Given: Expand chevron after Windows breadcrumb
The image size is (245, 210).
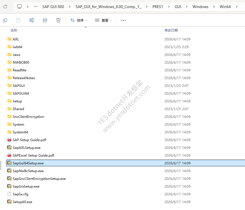Looking at the screenshot, I should tap(214, 7).
